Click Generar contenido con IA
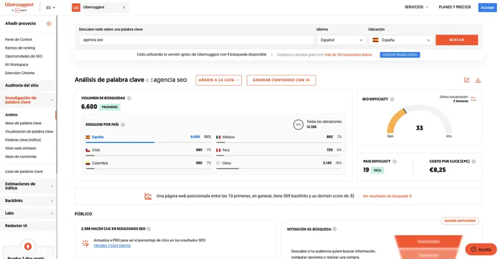 tap(281, 80)
